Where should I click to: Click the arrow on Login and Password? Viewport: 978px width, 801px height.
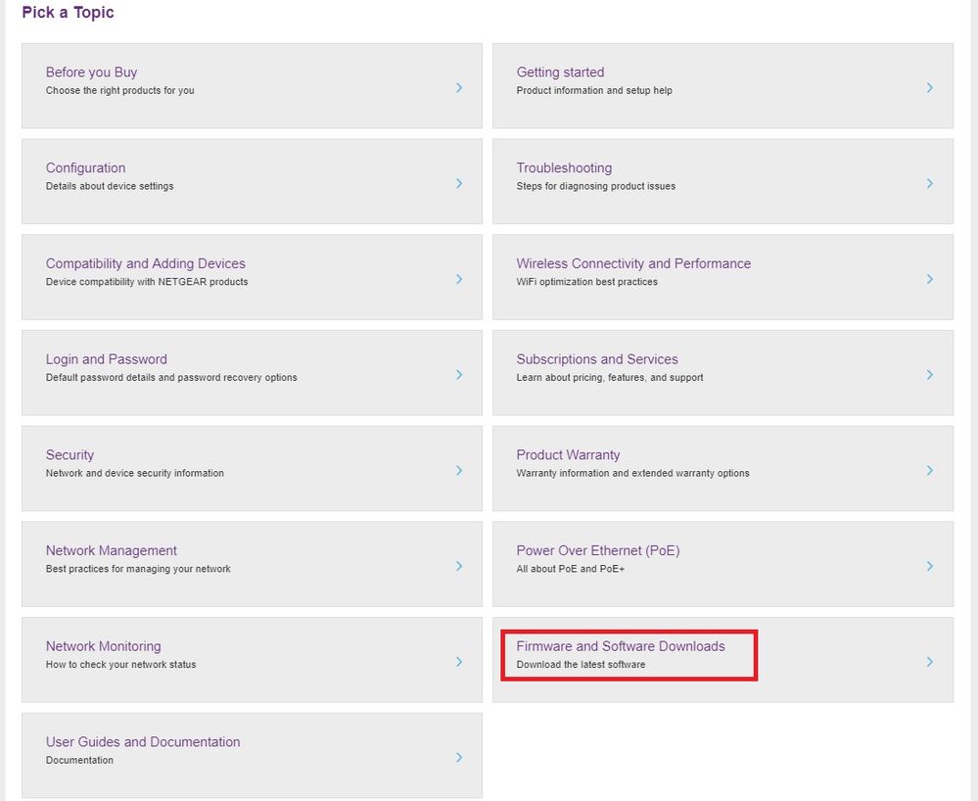tap(458, 375)
